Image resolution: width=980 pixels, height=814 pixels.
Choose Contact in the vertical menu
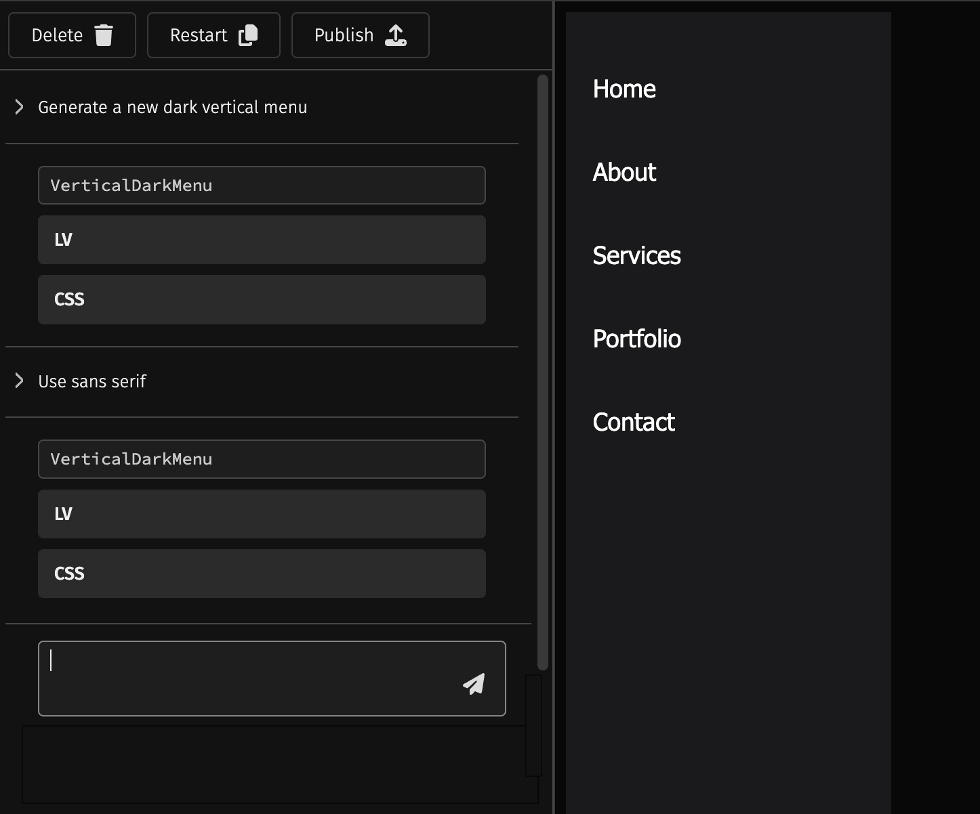tap(634, 422)
